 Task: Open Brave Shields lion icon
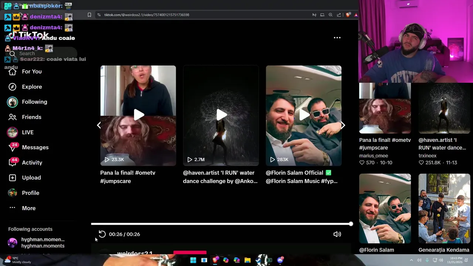pos(348,15)
